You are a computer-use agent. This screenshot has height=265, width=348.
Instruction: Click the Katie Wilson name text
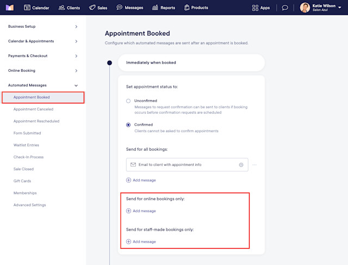pos(324,6)
